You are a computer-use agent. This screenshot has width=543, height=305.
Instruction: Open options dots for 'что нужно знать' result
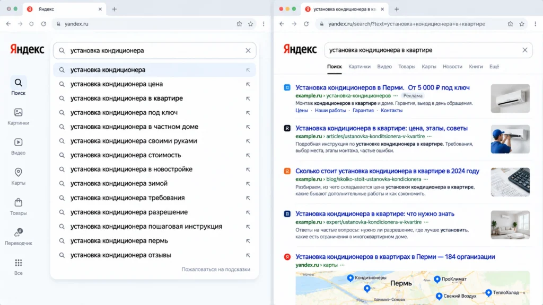[426, 222]
